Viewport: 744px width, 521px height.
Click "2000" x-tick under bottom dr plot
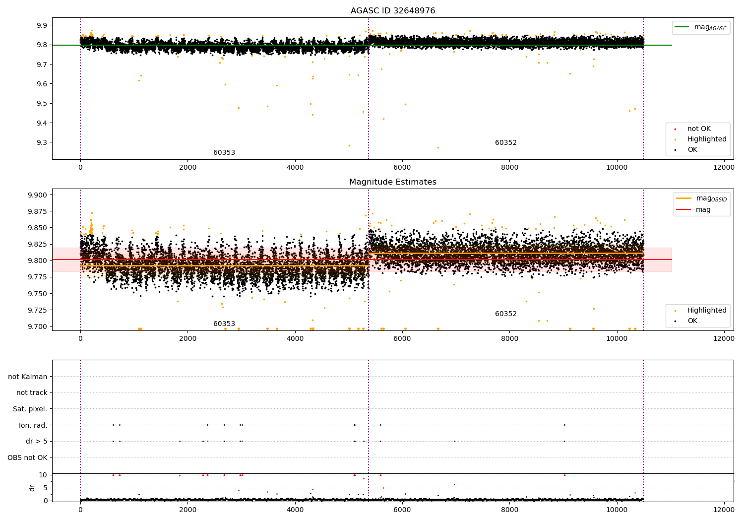pyautogui.click(x=187, y=510)
